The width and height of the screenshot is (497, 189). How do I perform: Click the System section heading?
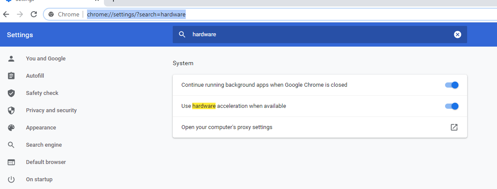tap(183, 63)
